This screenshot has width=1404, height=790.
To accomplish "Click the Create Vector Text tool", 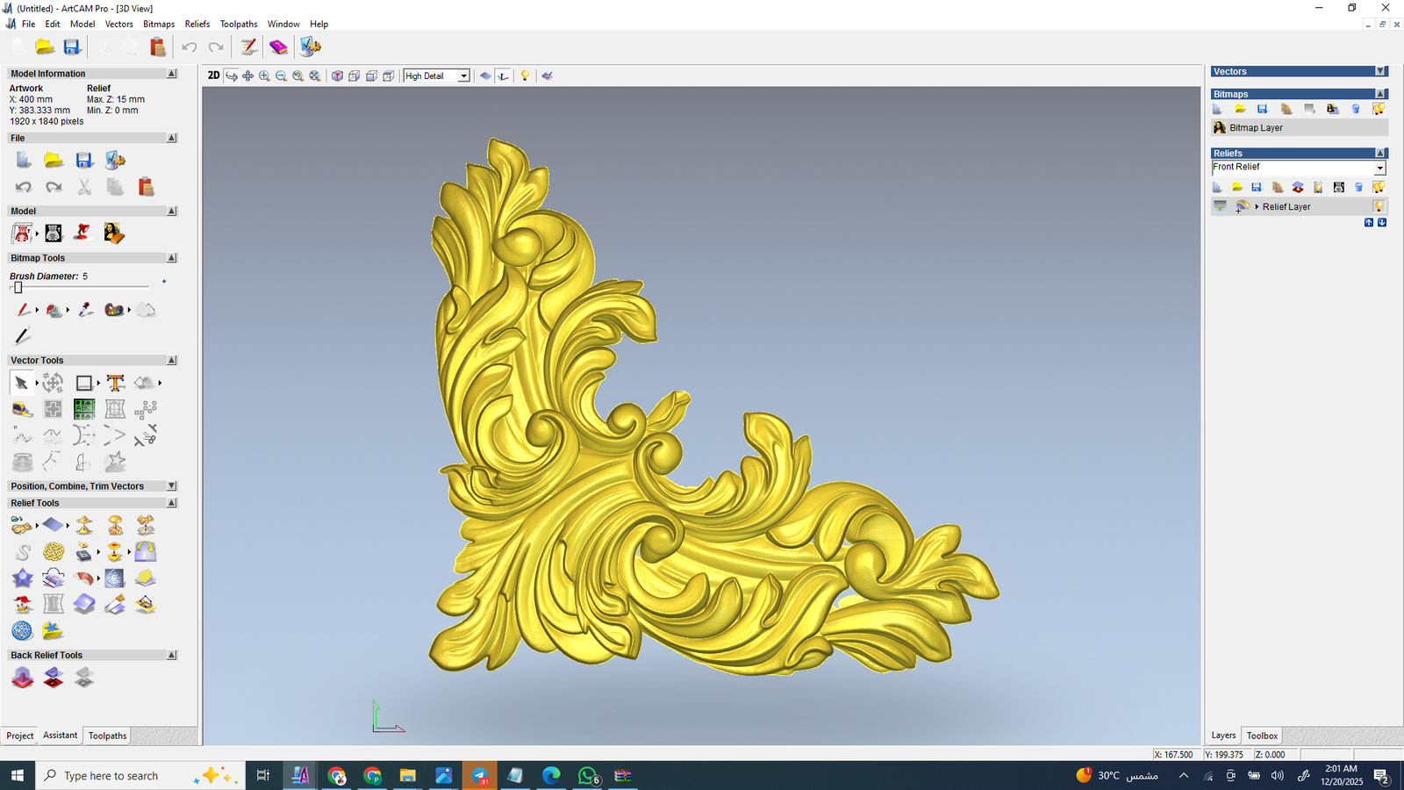I will tap(115, 383).
